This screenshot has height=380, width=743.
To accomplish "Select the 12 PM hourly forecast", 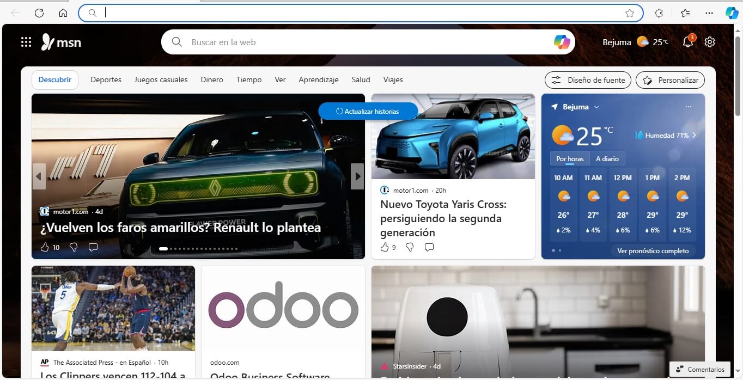I will click(x=623, y=205).
